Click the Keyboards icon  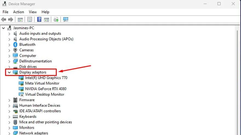tap(15, 117)
